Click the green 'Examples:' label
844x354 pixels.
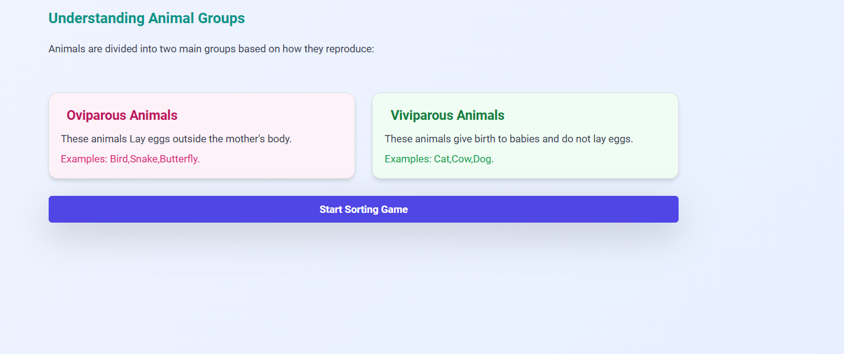(x=408, y=159)
